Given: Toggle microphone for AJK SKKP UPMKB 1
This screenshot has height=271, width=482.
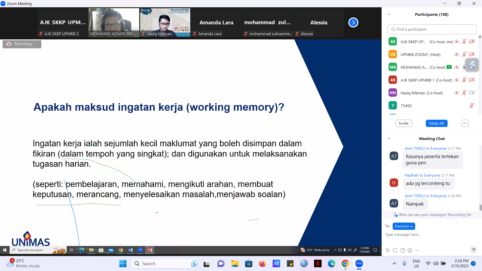Looking at the screenshot, I should [464, 80].
